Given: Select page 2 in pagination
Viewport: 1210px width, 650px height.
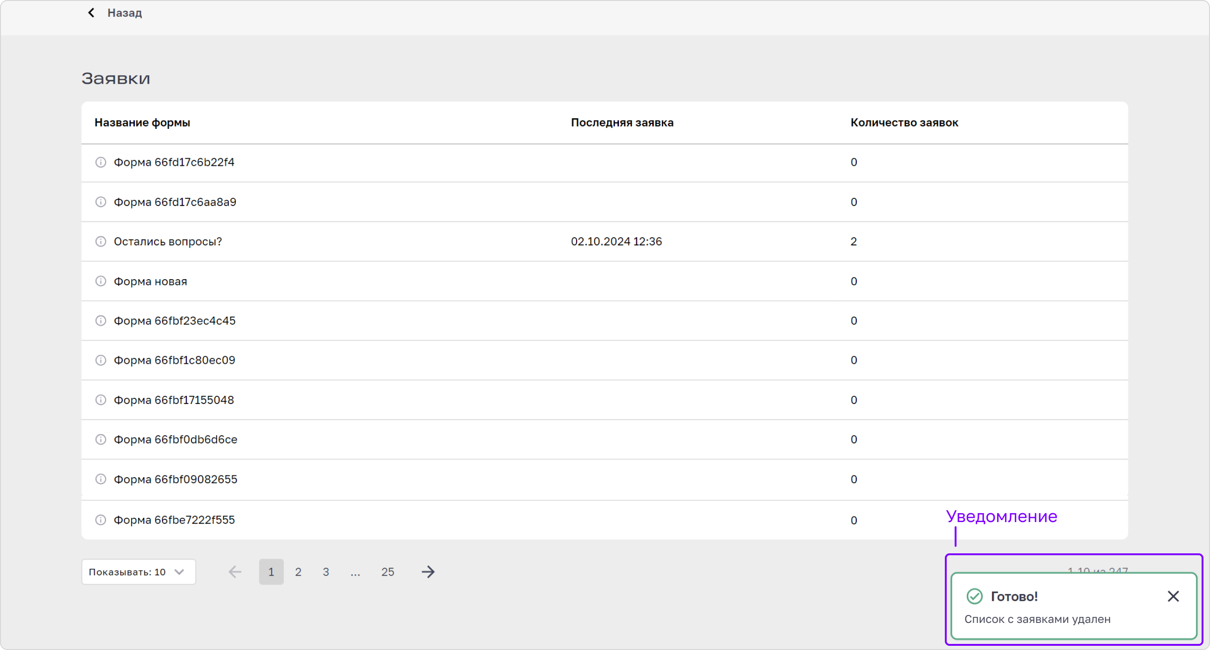Looking at the screenshot, I should [298, 572].
